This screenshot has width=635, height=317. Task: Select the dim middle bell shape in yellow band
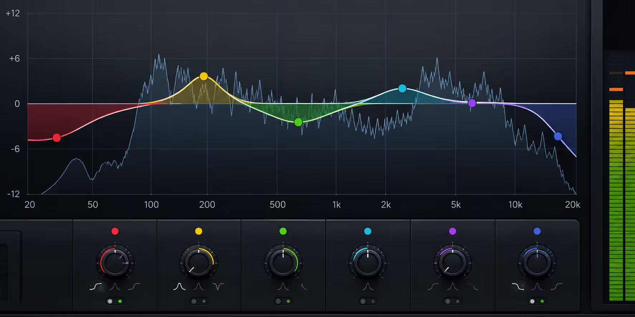click(199, 286)
